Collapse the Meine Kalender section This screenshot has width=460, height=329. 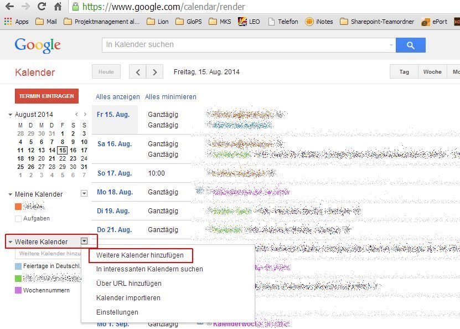tap(11, 194)
